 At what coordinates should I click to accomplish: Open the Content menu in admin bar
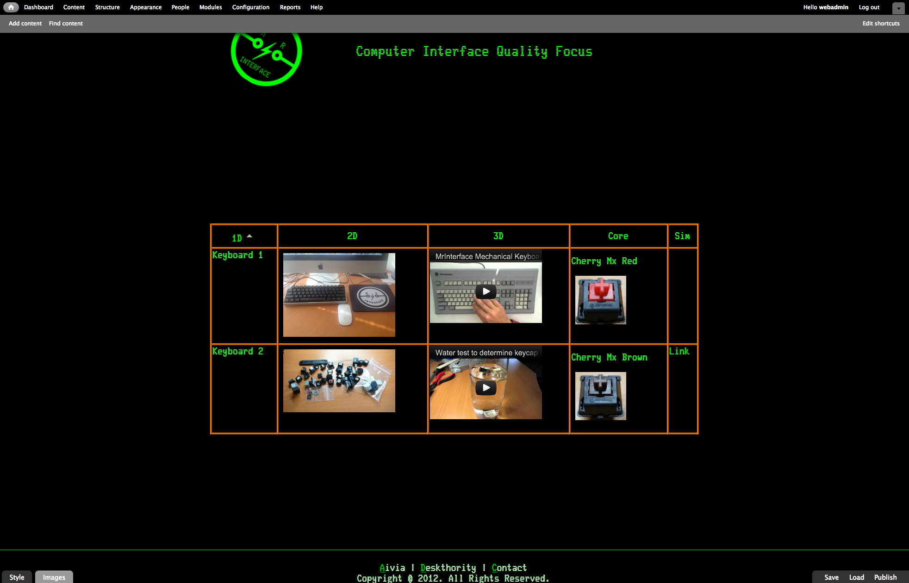coord(74,7)
